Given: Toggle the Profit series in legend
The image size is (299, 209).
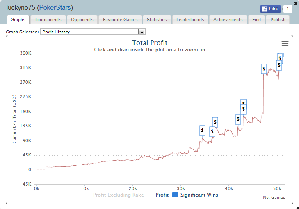Looking at the screenshot, I should (158, 195).
